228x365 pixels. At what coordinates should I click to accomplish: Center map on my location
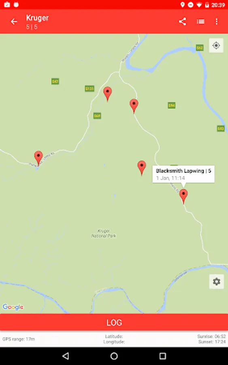click(x=216, y=45)
